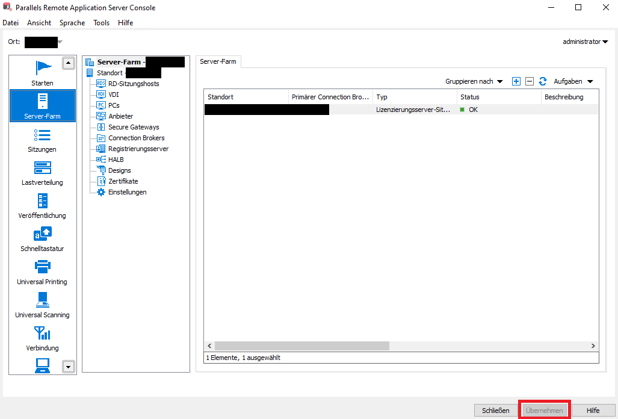
Task: Sort by the Standort column header
Action: click(246, 97)
